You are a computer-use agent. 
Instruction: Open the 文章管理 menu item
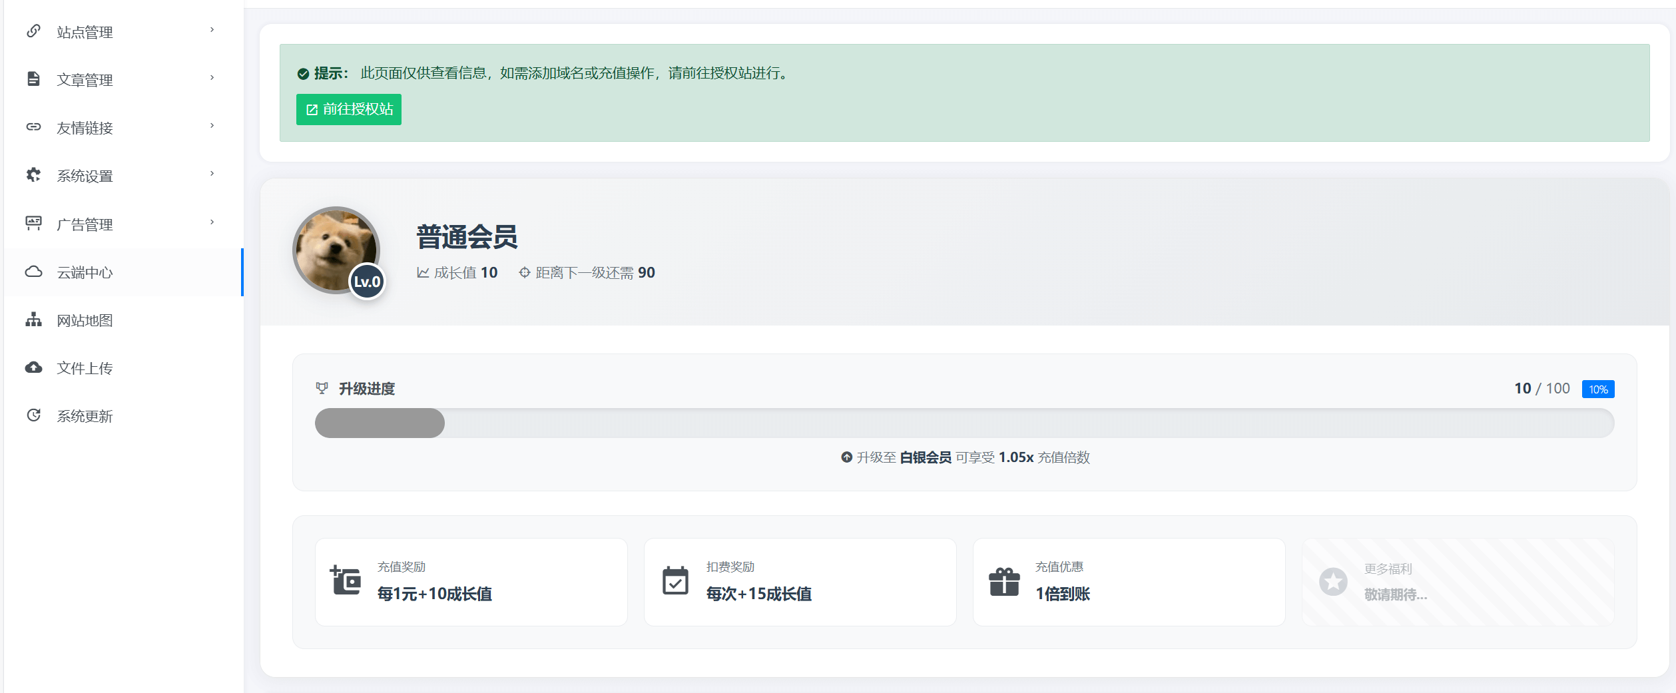click(85, 79)
